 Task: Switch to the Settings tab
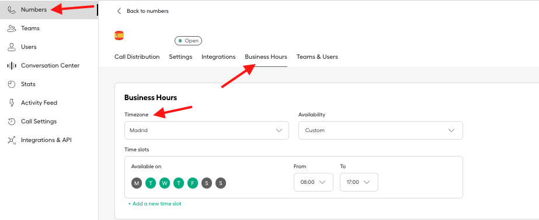180,57
